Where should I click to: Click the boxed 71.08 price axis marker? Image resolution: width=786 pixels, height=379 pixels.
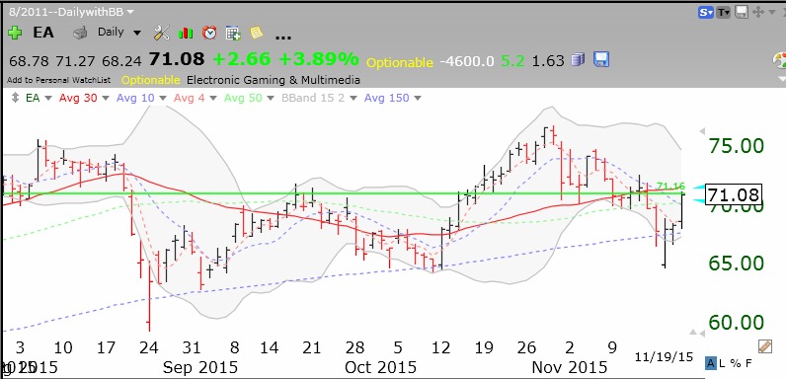tap(733, 193)
